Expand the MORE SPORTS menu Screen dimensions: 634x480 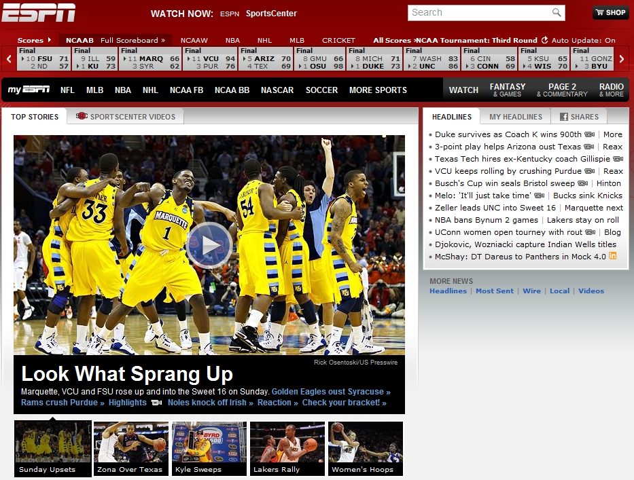378,90
